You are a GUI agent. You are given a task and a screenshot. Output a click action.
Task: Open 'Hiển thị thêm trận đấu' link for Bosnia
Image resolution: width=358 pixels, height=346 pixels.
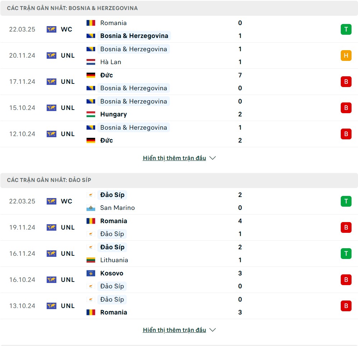click(x=175, y=158)
